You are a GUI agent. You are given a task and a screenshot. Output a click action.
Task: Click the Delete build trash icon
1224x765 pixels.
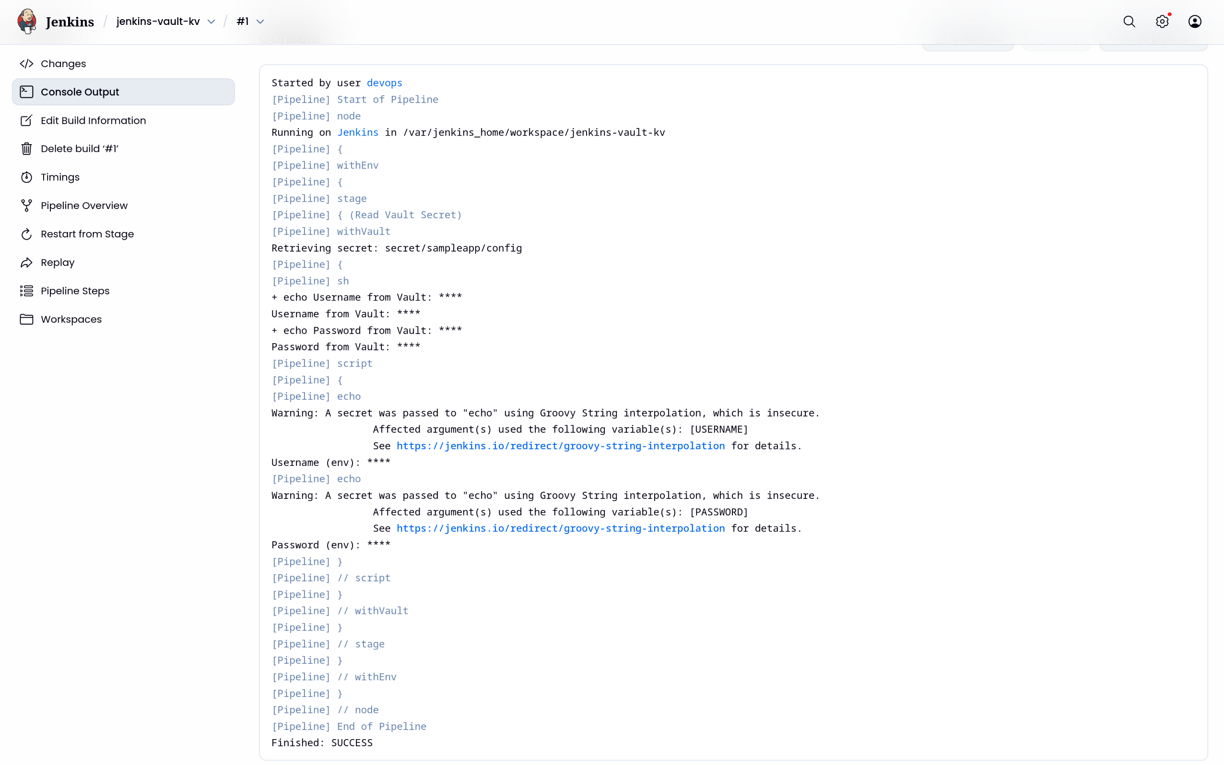click(26, 149)
